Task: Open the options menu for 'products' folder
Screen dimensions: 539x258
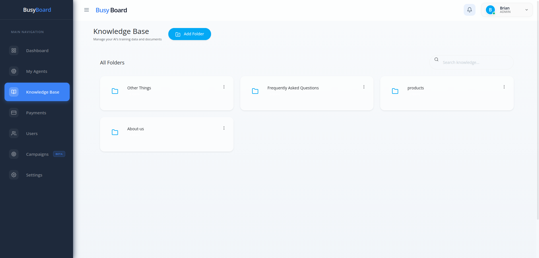Action: (504, 87)
